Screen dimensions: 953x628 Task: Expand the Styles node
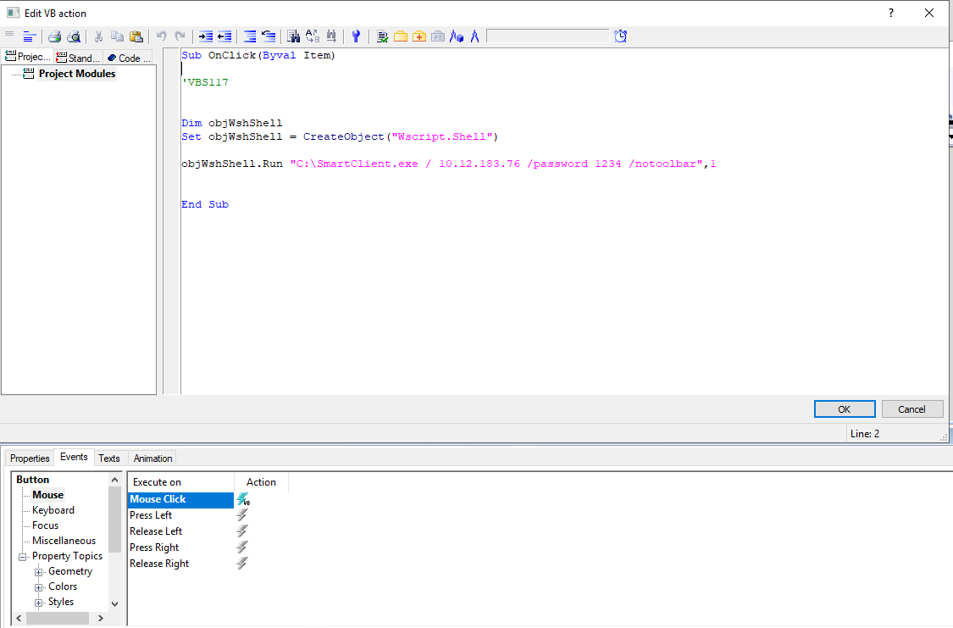point(38,603)
